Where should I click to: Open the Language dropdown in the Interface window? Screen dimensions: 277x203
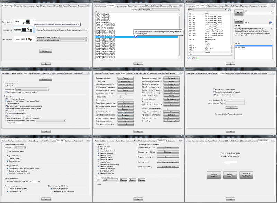click(x=159, y=10)
